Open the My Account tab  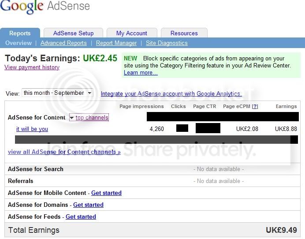132,33
